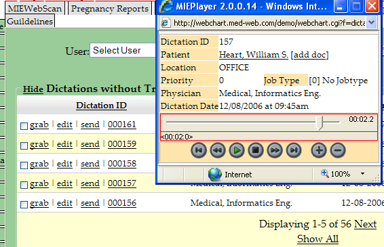Click the MIEPlayer title bar IE logo
Viewport: 384px width, 247px height.
tap(166, 6)
